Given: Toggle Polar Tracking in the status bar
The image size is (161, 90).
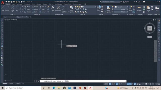Looking at the screenshot, I should click(119, 84).
